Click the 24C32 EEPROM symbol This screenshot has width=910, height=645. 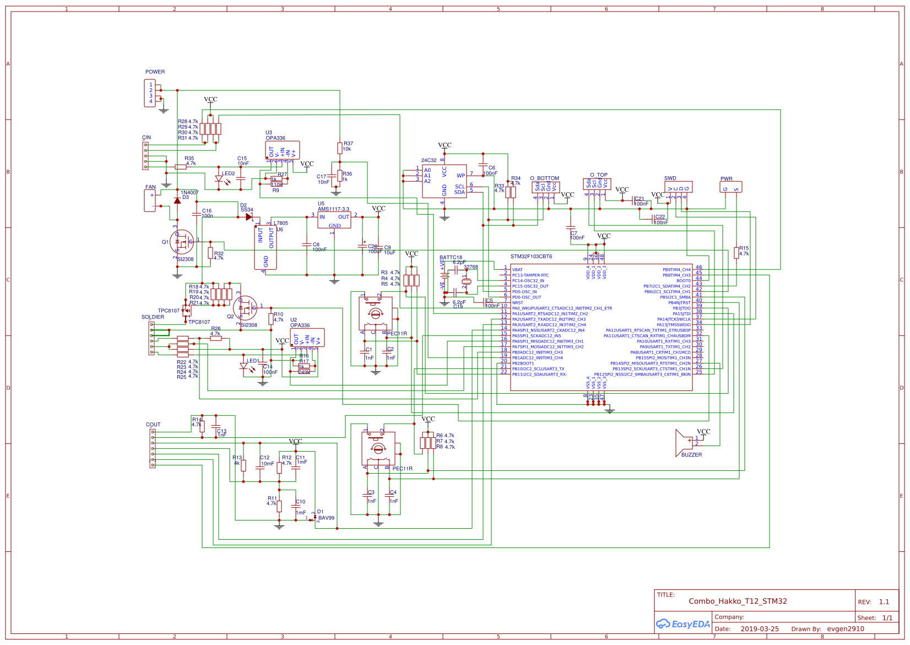pyautogui.click(x=444, y=182)
